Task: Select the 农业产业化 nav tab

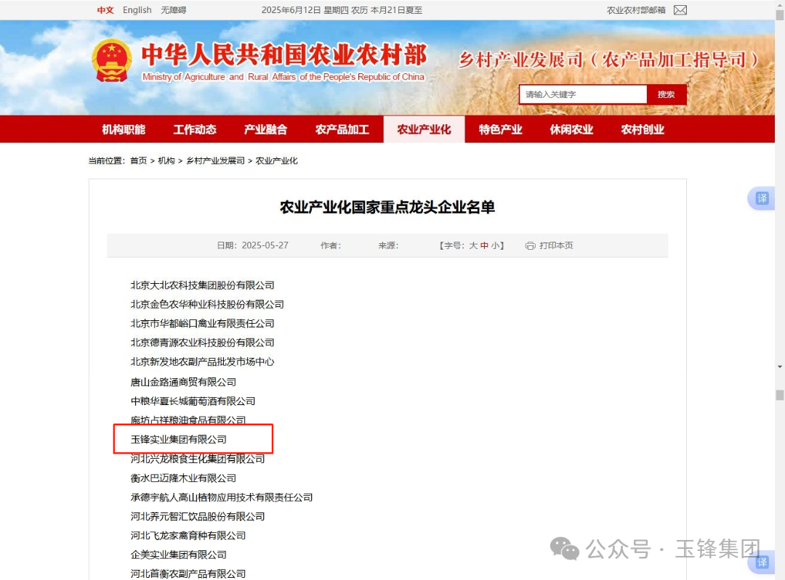Action: click(424, 129)
